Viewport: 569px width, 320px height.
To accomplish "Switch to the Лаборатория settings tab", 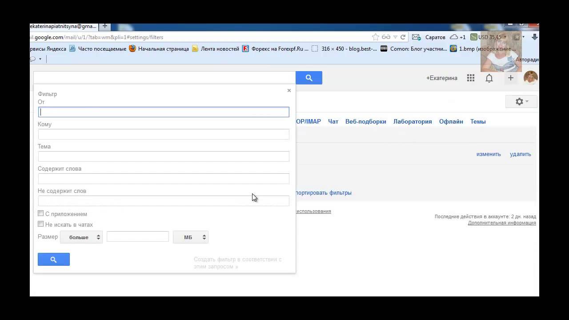I will (x=413, y=121).
